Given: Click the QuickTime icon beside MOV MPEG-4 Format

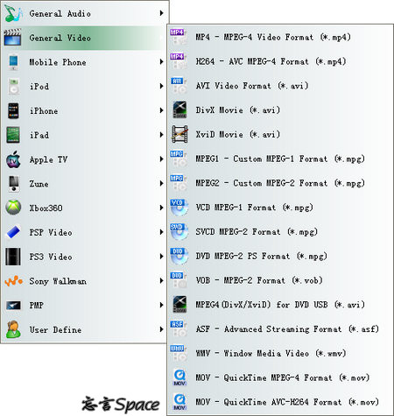Looking at the screenshot, I should click(x=179, y=377).
